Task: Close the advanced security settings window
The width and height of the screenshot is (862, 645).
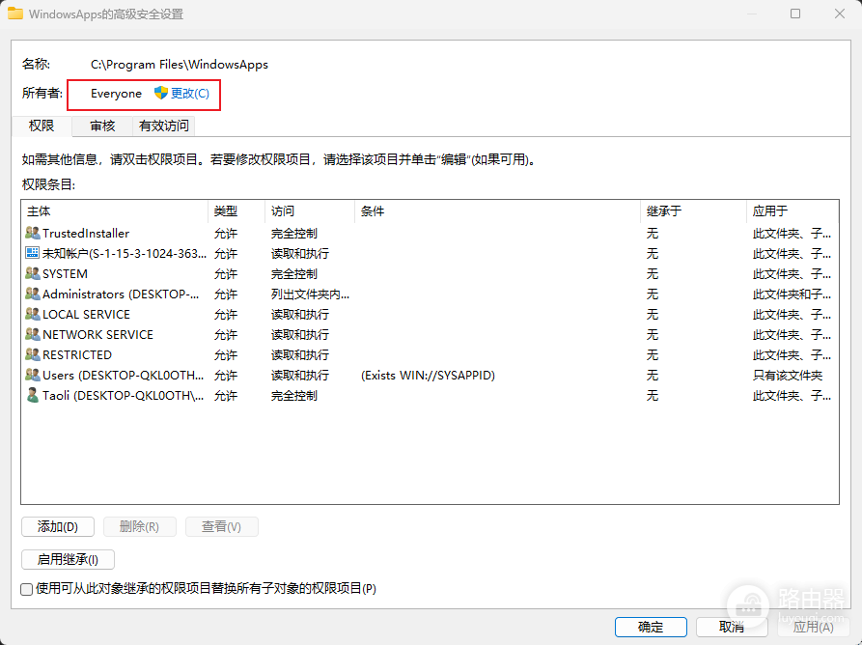Action: click(840, 14)
